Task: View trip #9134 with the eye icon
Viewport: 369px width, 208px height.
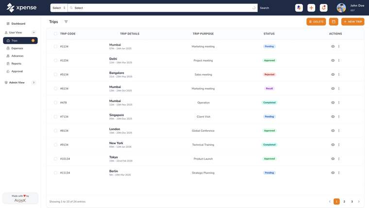Action: (x=333, y=145)
